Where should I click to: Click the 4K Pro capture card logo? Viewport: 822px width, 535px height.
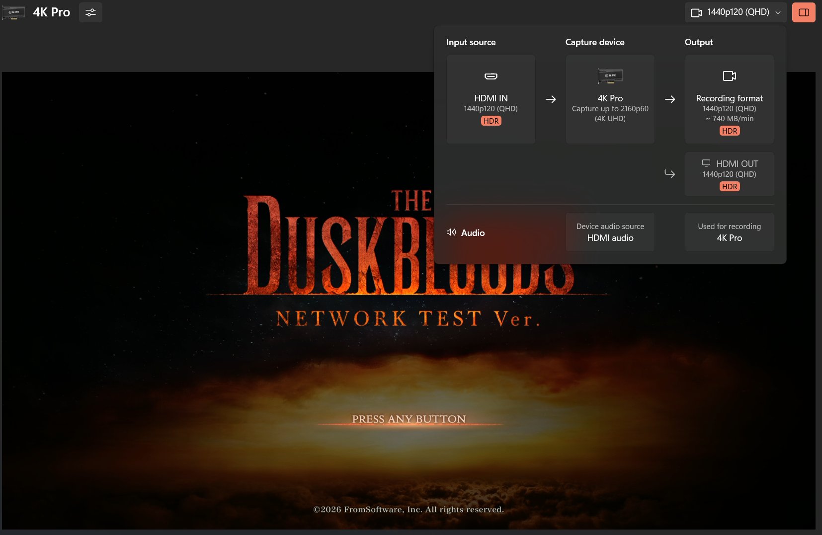[13, 12]
